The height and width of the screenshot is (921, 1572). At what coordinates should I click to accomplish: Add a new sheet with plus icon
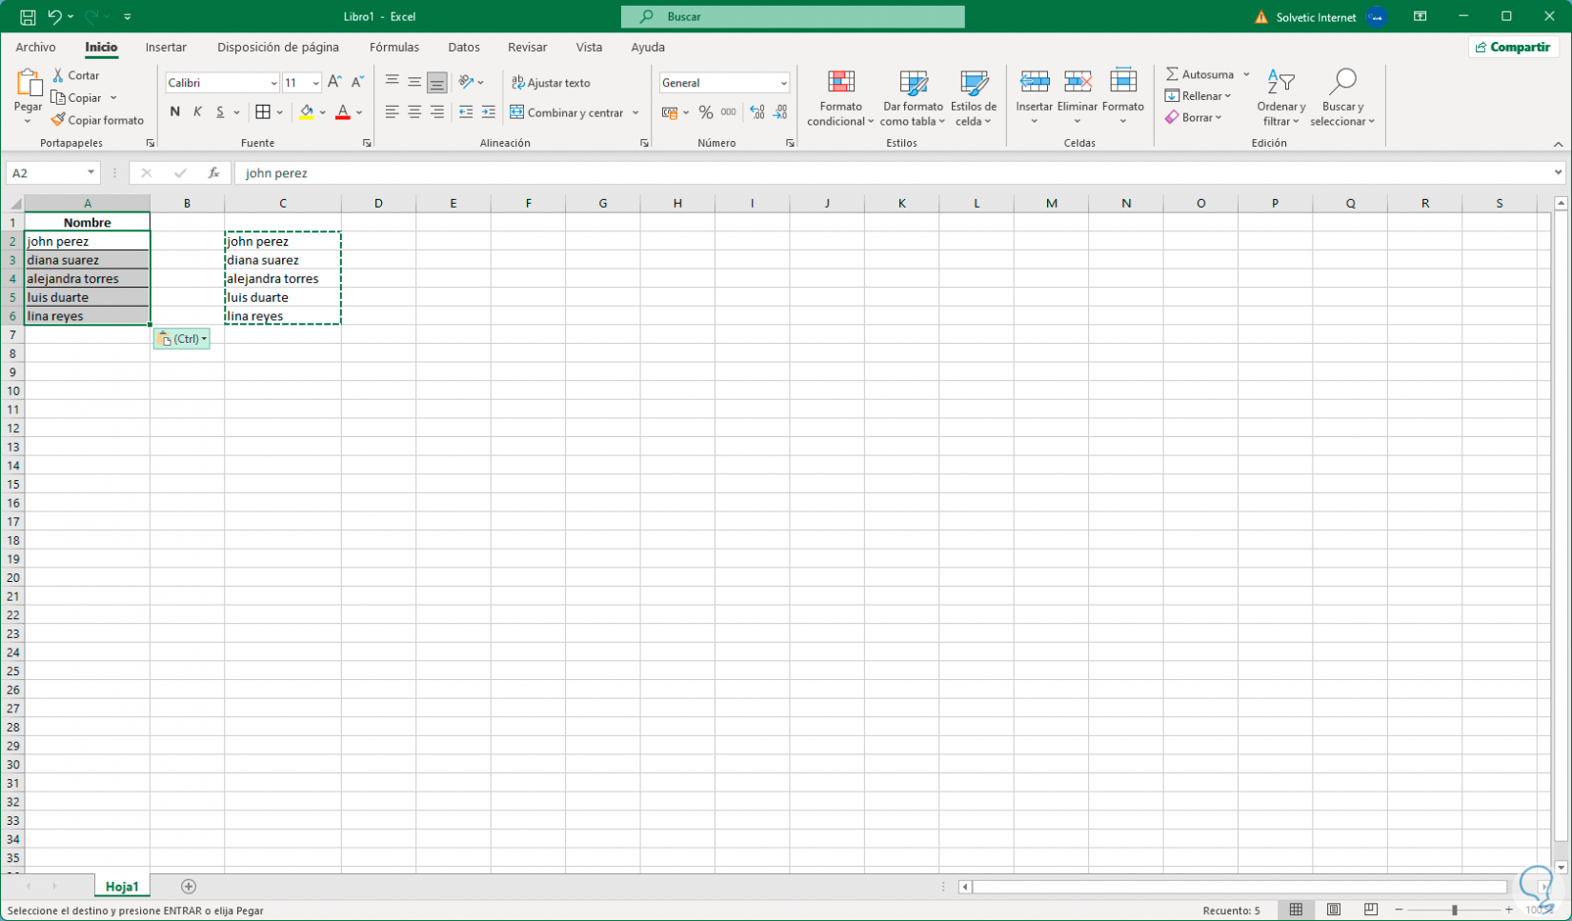click(189, 887)
